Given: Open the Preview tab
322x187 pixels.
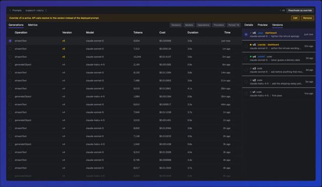Looking at the screenshot, I should point(263,25).
